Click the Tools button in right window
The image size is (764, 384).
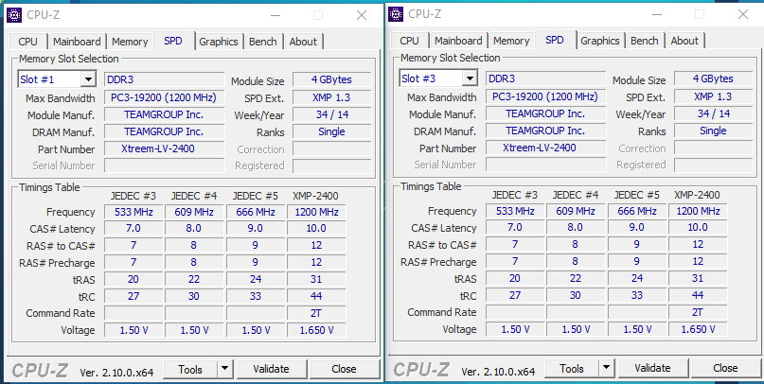pos(572,369)
